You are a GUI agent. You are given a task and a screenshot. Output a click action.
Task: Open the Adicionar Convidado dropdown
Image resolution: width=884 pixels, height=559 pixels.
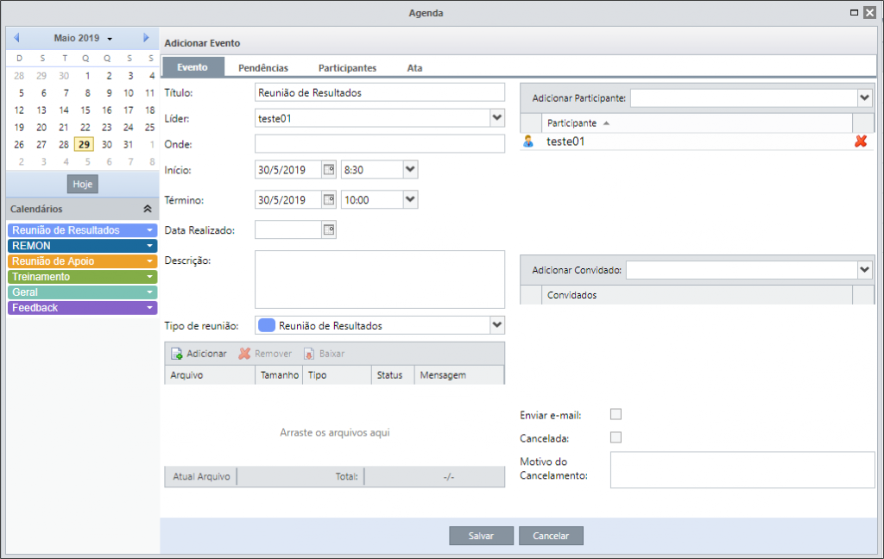[x=865, y=270]
